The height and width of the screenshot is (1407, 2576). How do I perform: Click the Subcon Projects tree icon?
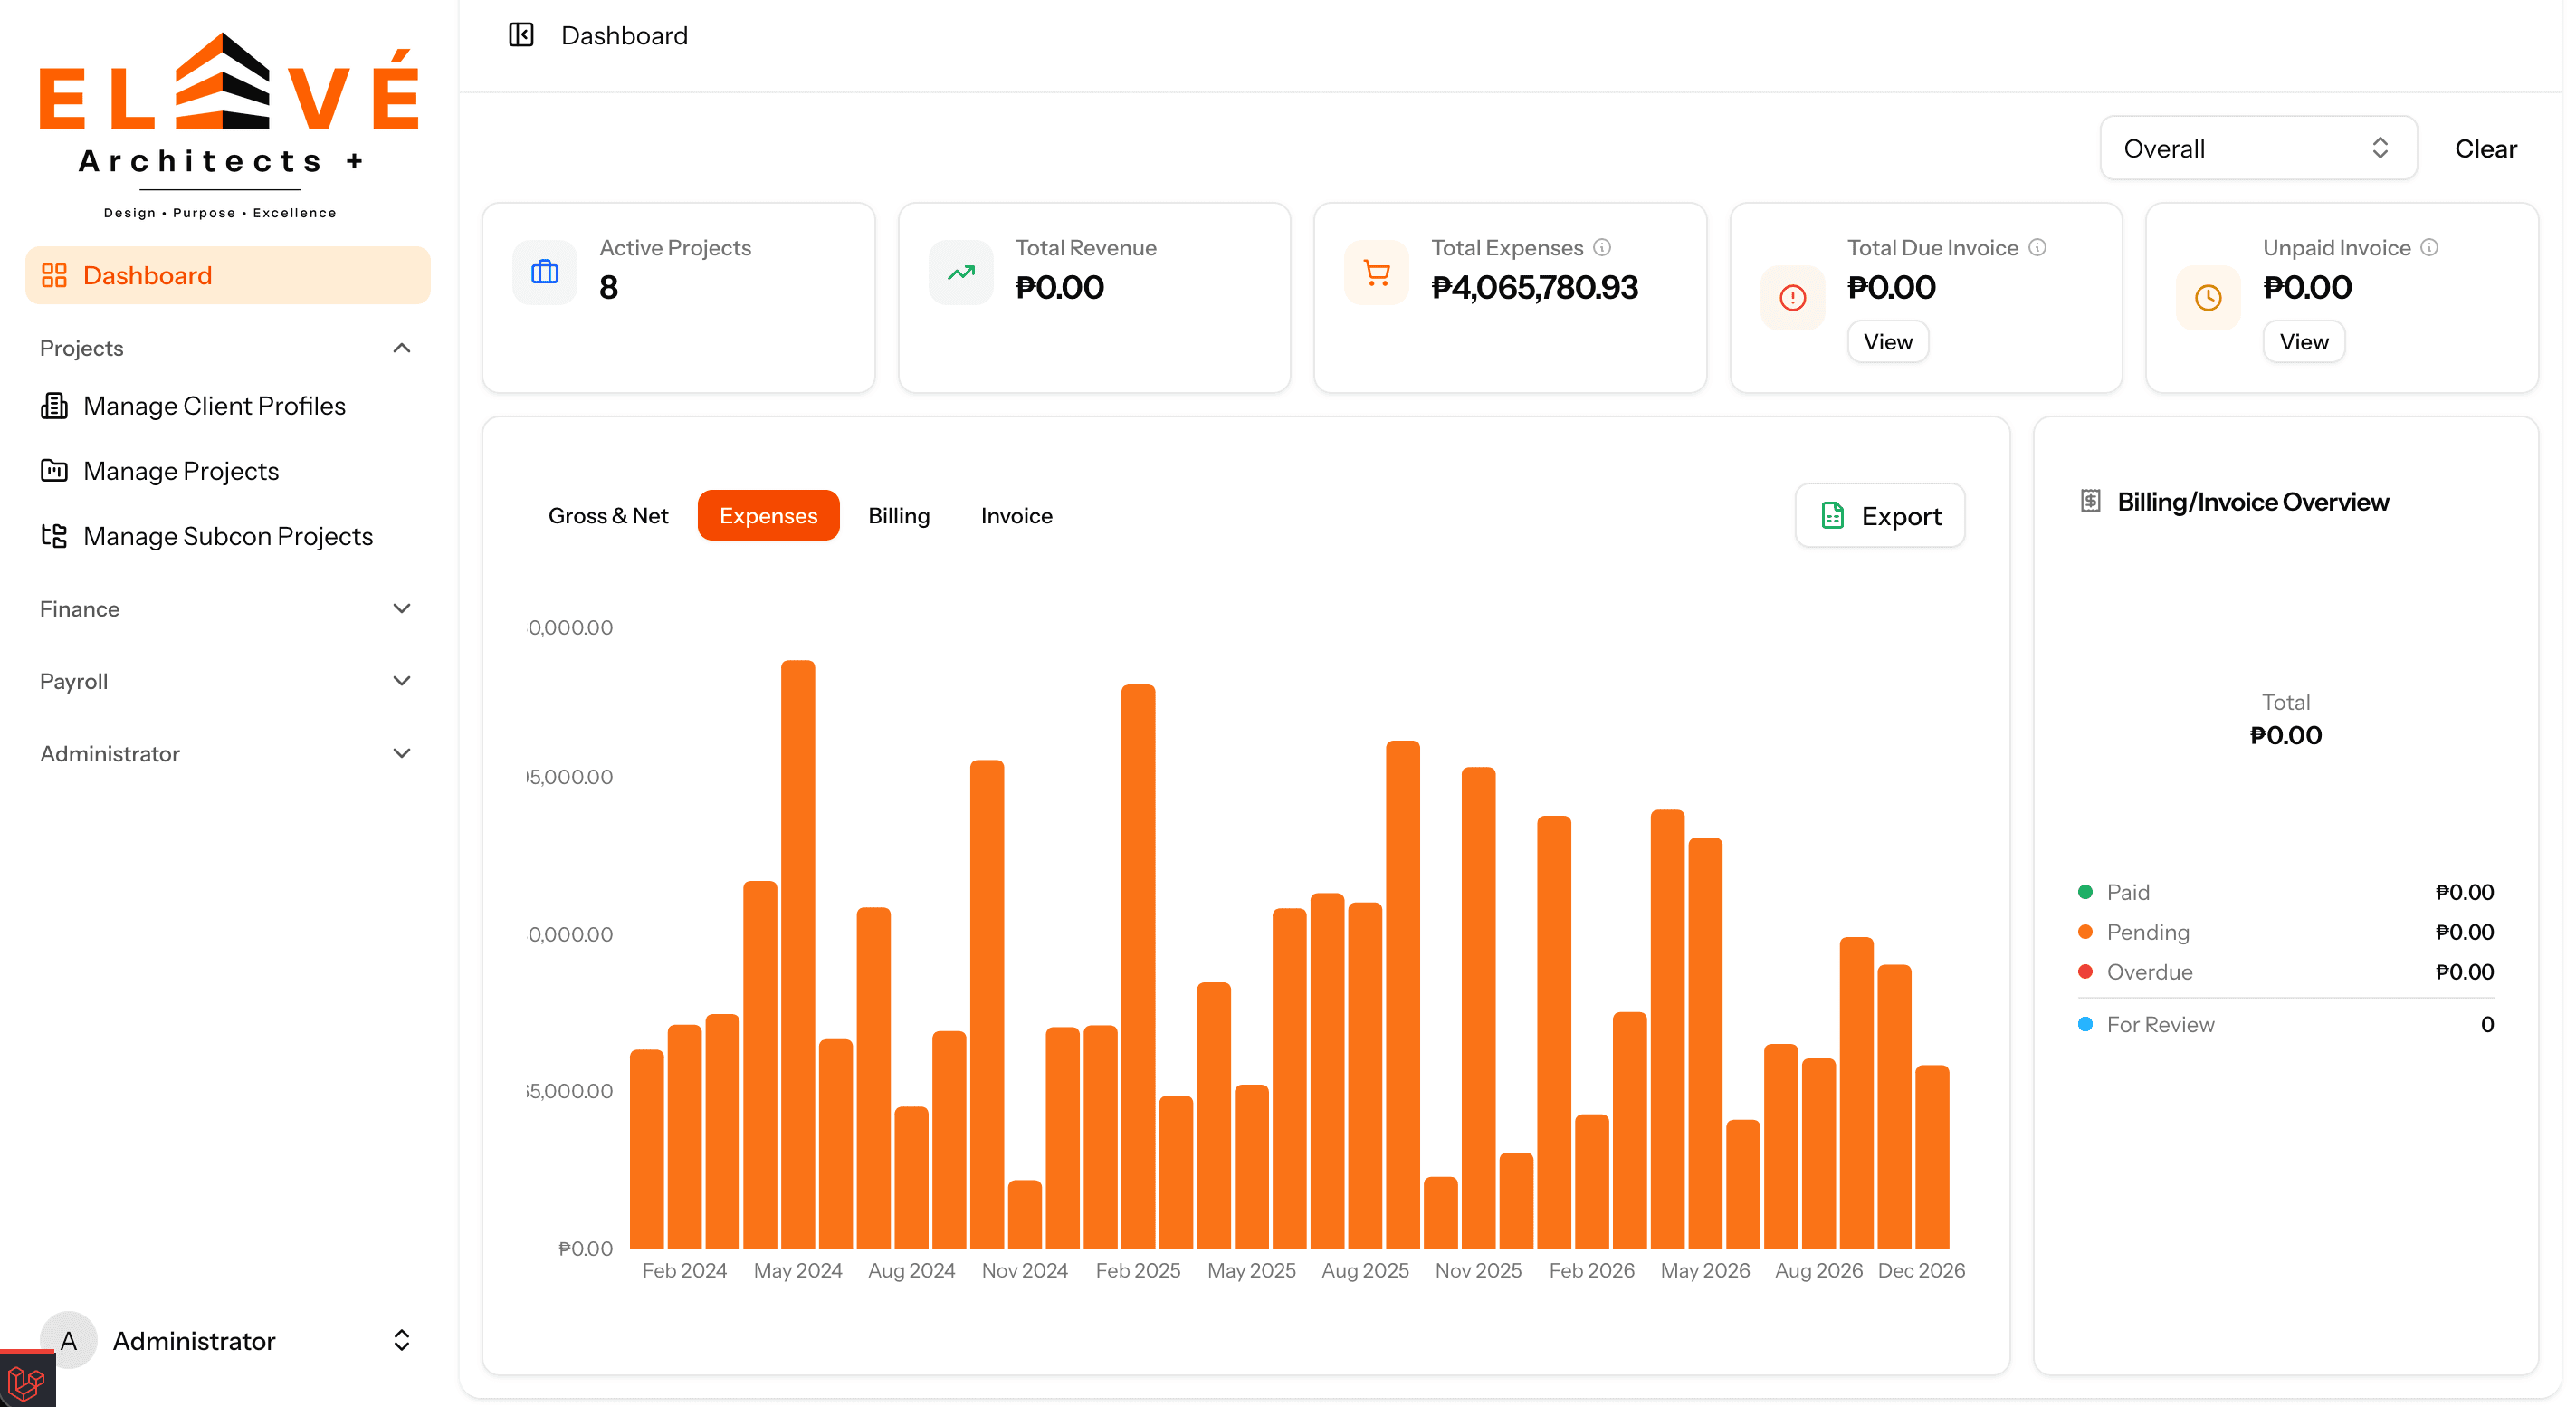(x=54, y=536)
